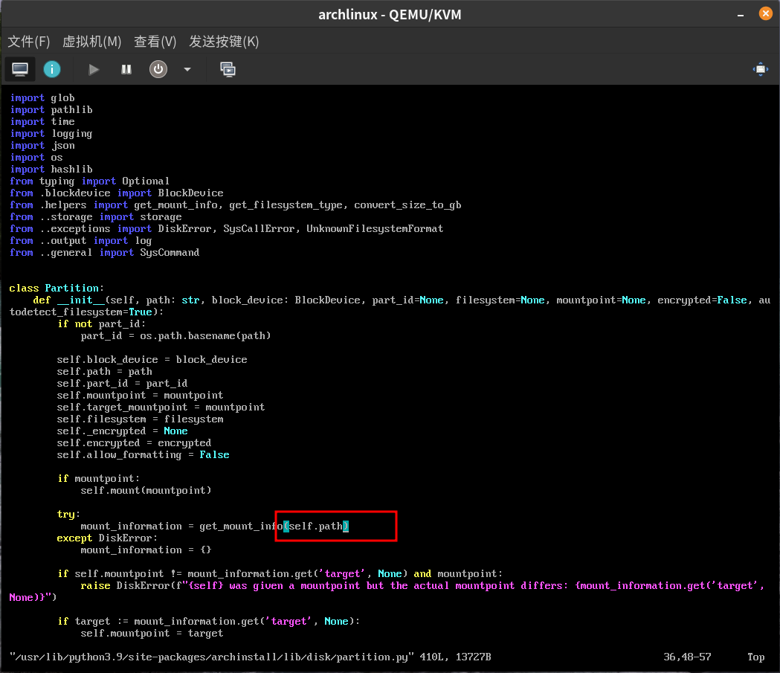The height and width of the screenshot is (673, 780).
Task: Click the partition.py file path in status line
Action: pyautogui.click(x=211, y=657)
